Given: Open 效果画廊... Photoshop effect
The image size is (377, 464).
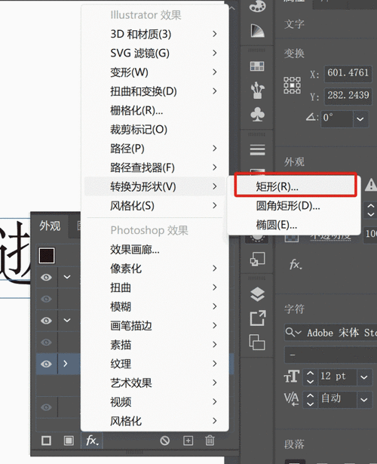Looking at the screenshot, I should (x=155, y=250).
